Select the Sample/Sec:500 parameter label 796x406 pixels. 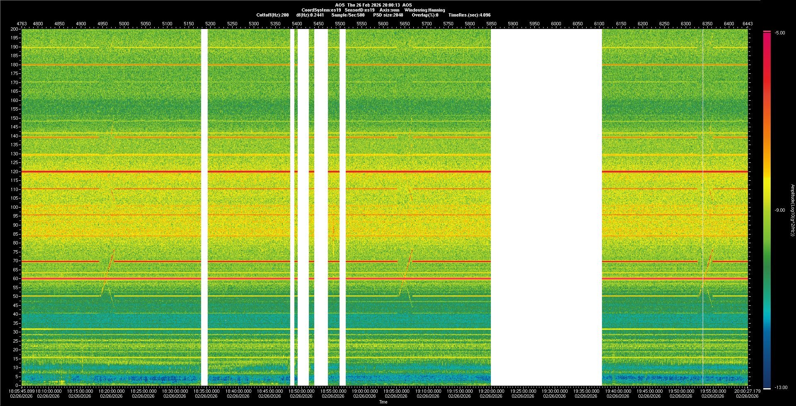(x=348, y=15)
